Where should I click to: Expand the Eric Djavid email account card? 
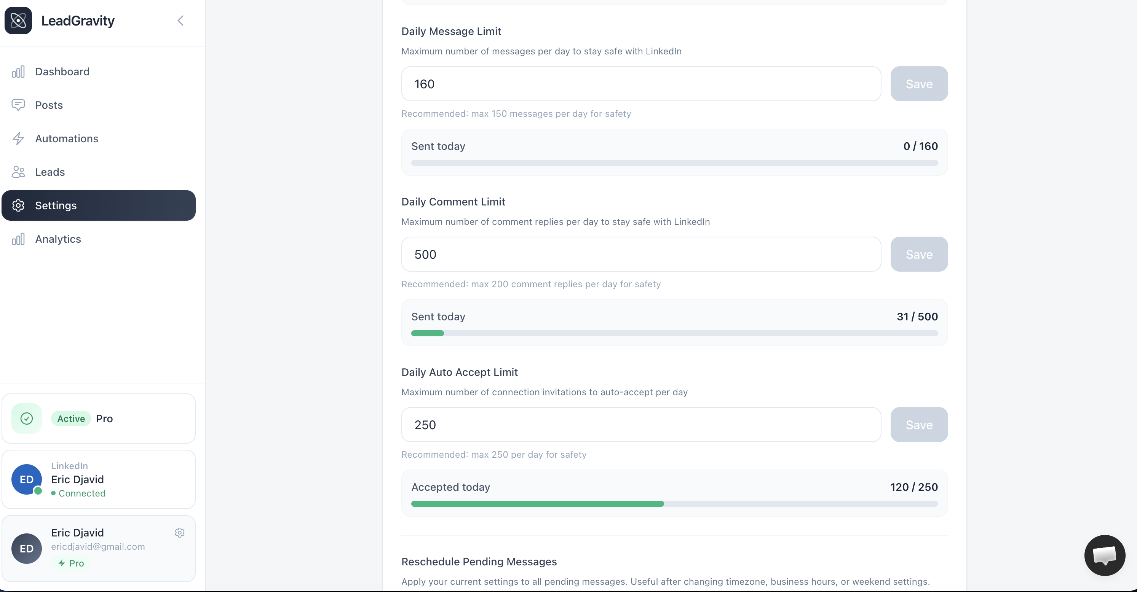[x=98, y=548]
